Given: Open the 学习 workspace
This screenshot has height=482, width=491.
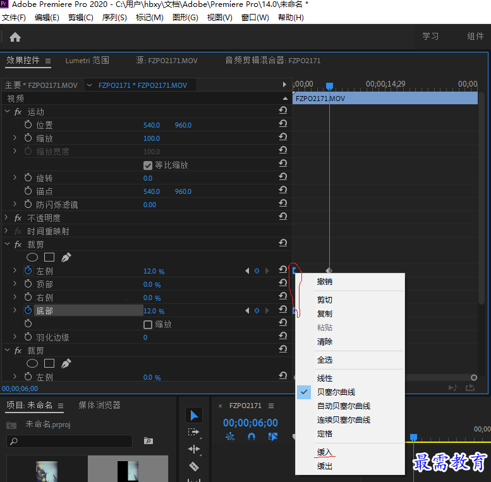Looking at the screenshot, I should pos(430,36).
